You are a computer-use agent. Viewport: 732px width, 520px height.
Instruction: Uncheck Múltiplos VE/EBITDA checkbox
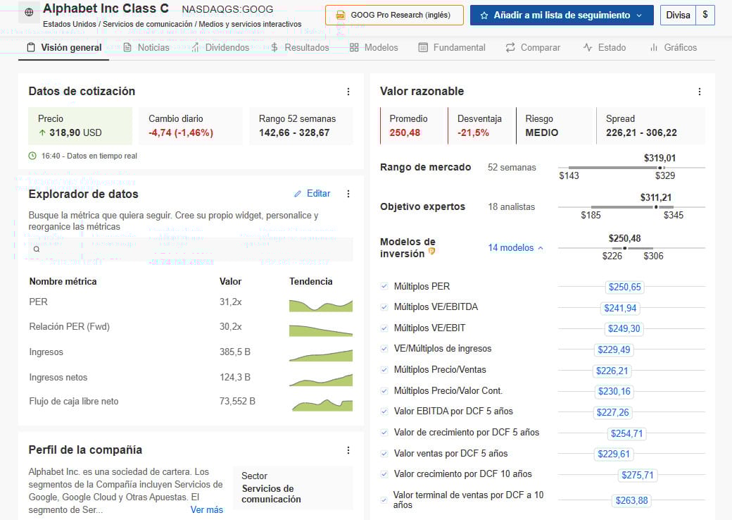(x=384, y=307)
